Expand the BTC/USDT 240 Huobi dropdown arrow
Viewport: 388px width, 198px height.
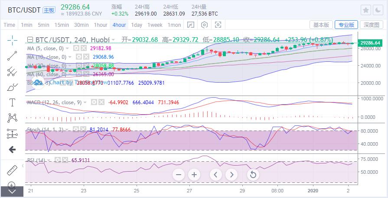[113, 40]
